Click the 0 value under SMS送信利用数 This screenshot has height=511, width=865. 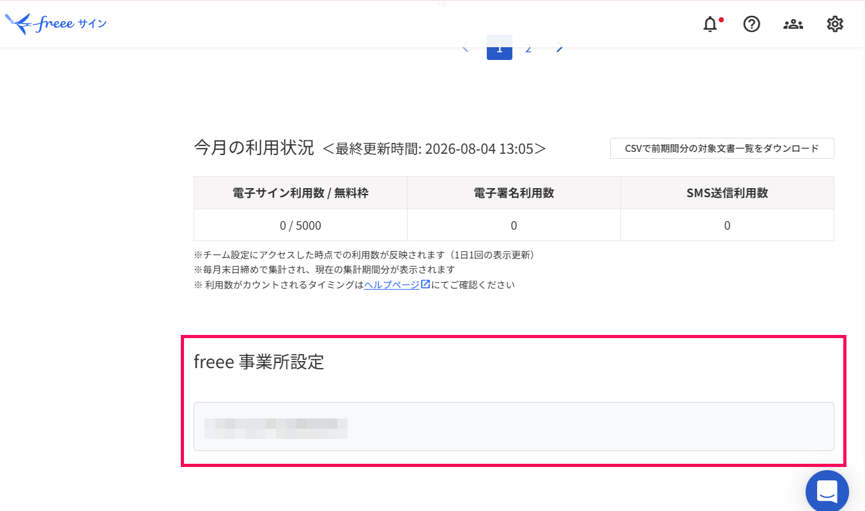click(x=727, y=225)
